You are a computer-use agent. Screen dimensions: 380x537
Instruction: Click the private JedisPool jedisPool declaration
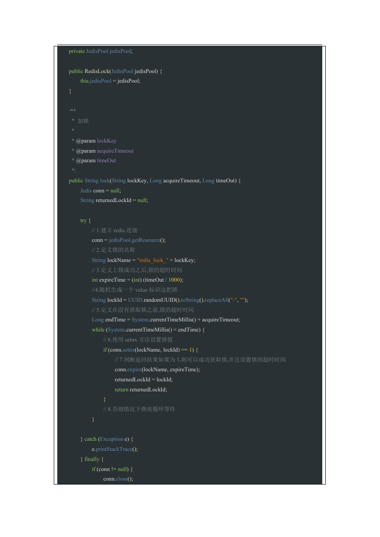101,51
